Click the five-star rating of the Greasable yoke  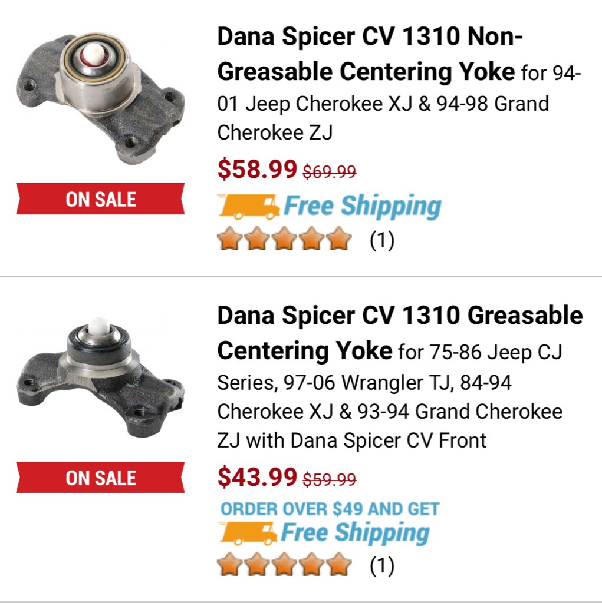coord(284,566)
